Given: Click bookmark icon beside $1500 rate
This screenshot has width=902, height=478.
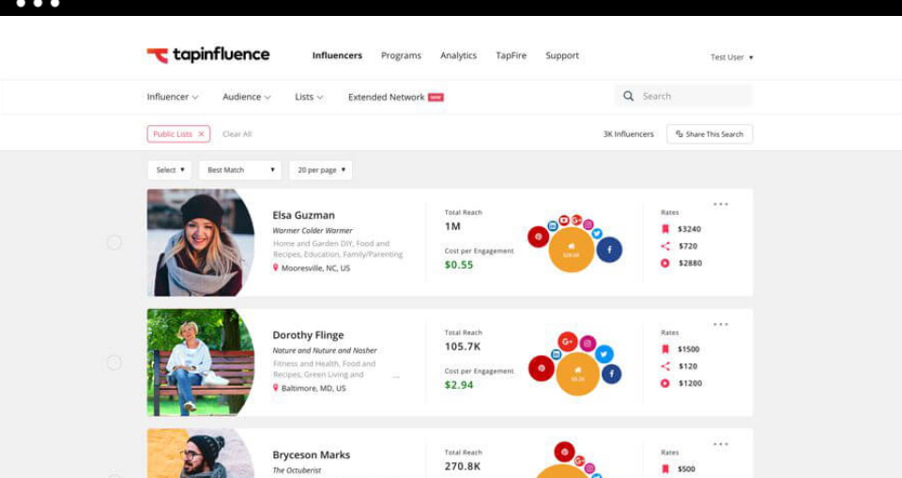Looking at the screenshot, I should pos(665,349).
